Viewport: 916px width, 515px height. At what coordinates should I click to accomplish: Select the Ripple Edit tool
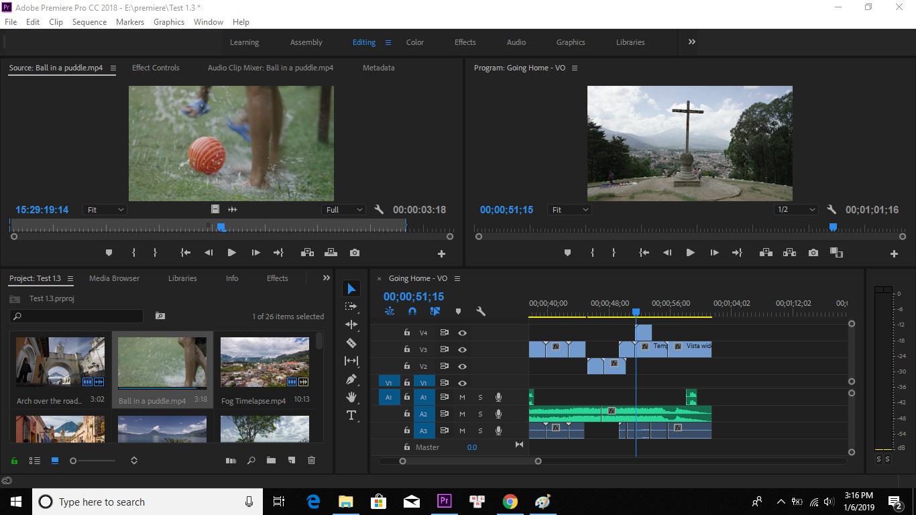[x=351, y=325]
